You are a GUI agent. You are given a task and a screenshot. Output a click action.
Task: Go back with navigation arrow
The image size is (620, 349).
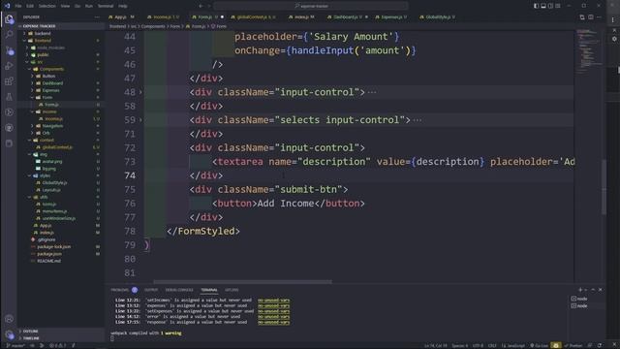coord(201,6)
